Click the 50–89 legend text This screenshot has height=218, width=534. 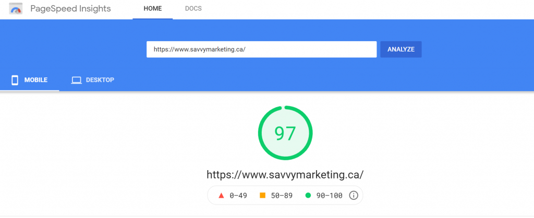(282, 196)
